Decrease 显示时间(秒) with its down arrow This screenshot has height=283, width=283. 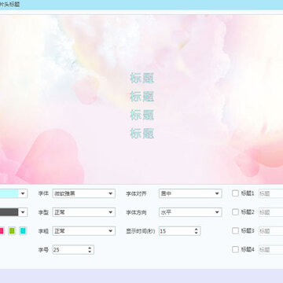[x=197, y=233]
